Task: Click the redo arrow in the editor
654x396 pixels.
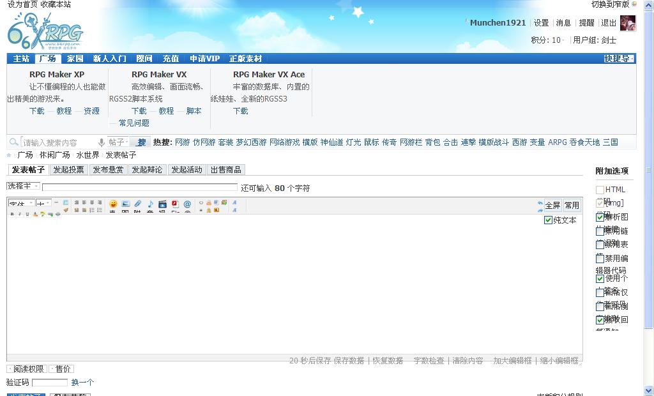Action: (540, 210)
